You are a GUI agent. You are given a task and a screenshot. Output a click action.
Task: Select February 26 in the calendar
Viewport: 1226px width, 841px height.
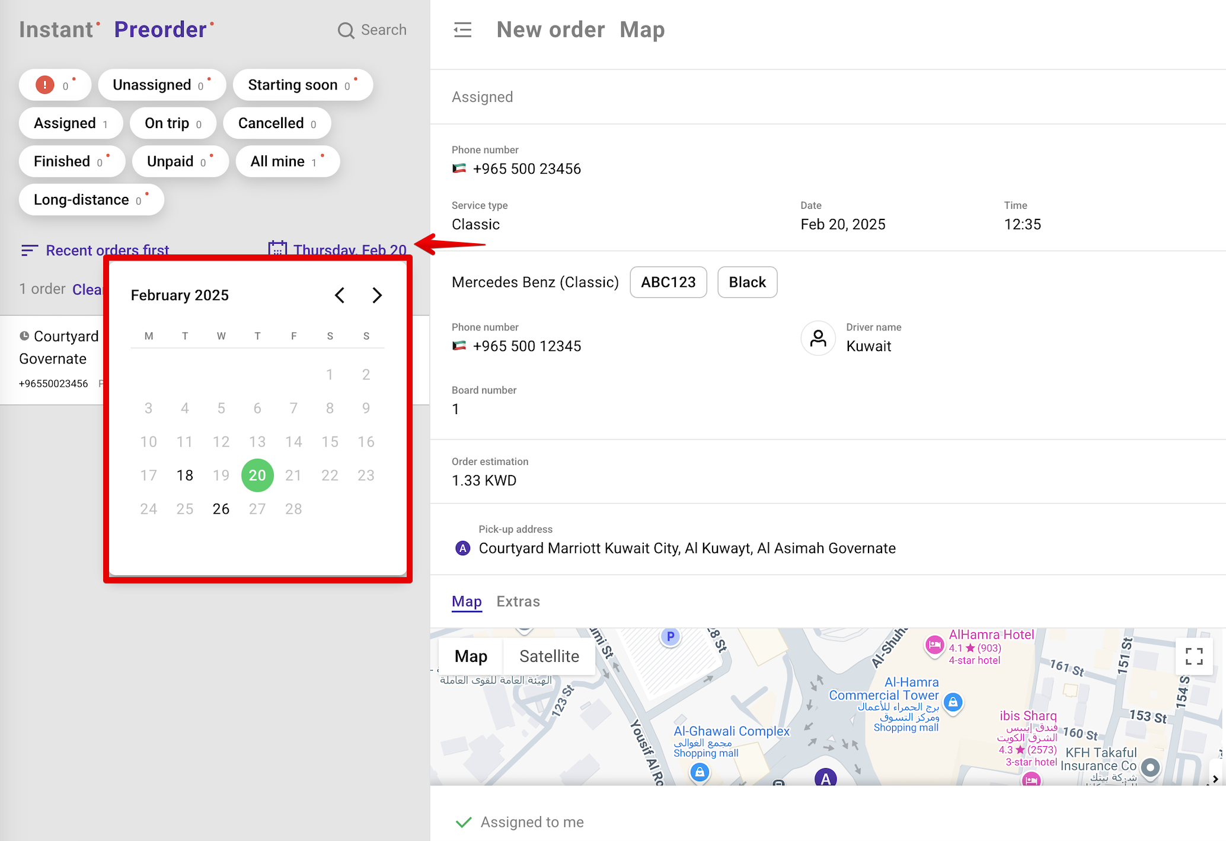click(x=221, y=509)
